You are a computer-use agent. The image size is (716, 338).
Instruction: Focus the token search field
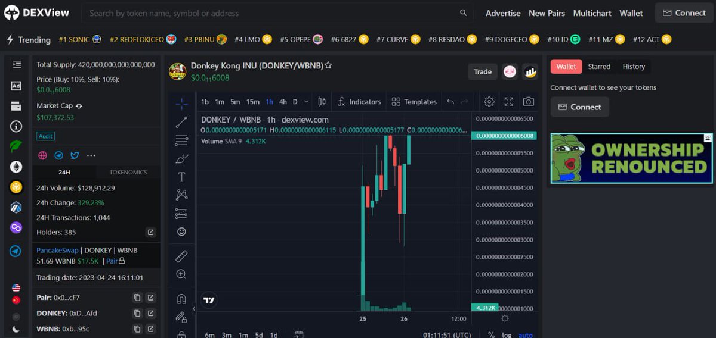pyautogui.click(x=277, y=13)
